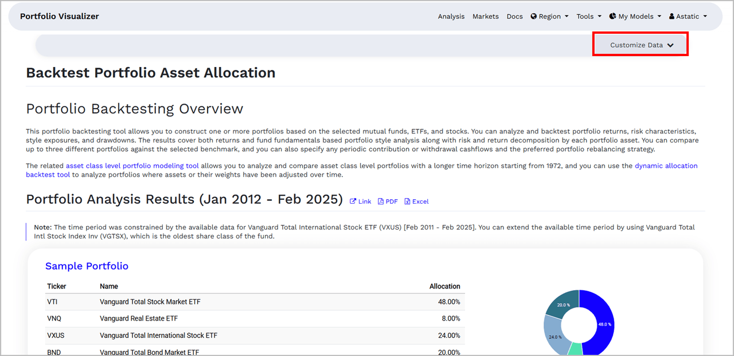Viewport: 734px width, 356px height.
Task: Click the Name column header
Action: click(109, 286)
